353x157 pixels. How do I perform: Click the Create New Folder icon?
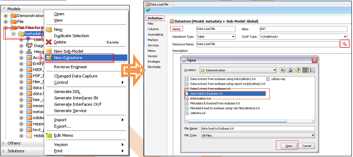[298, 70]
